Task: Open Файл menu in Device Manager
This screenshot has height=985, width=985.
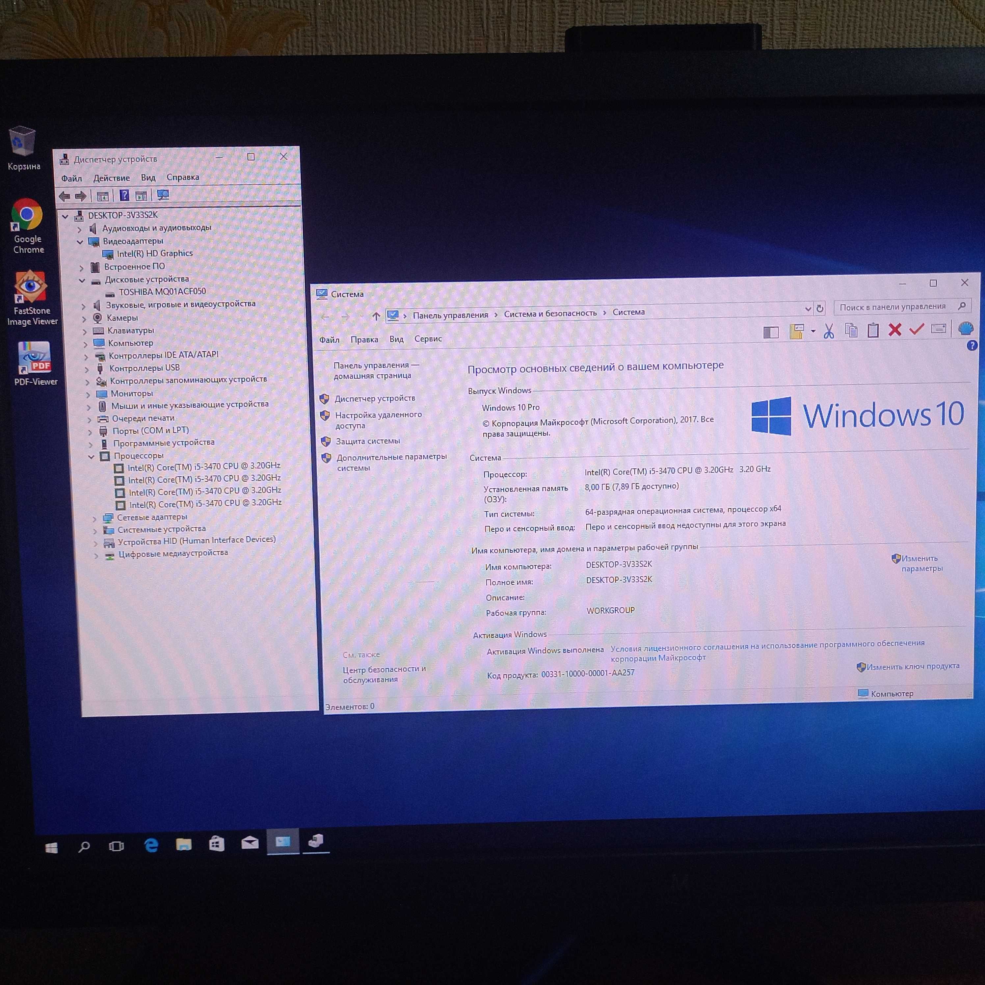Action: [x=72, y=178]
